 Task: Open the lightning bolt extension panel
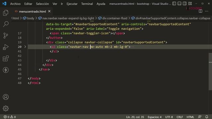[6, 70]
